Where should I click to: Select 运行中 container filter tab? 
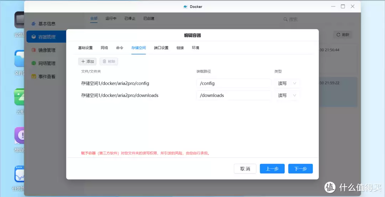point(111,19)
